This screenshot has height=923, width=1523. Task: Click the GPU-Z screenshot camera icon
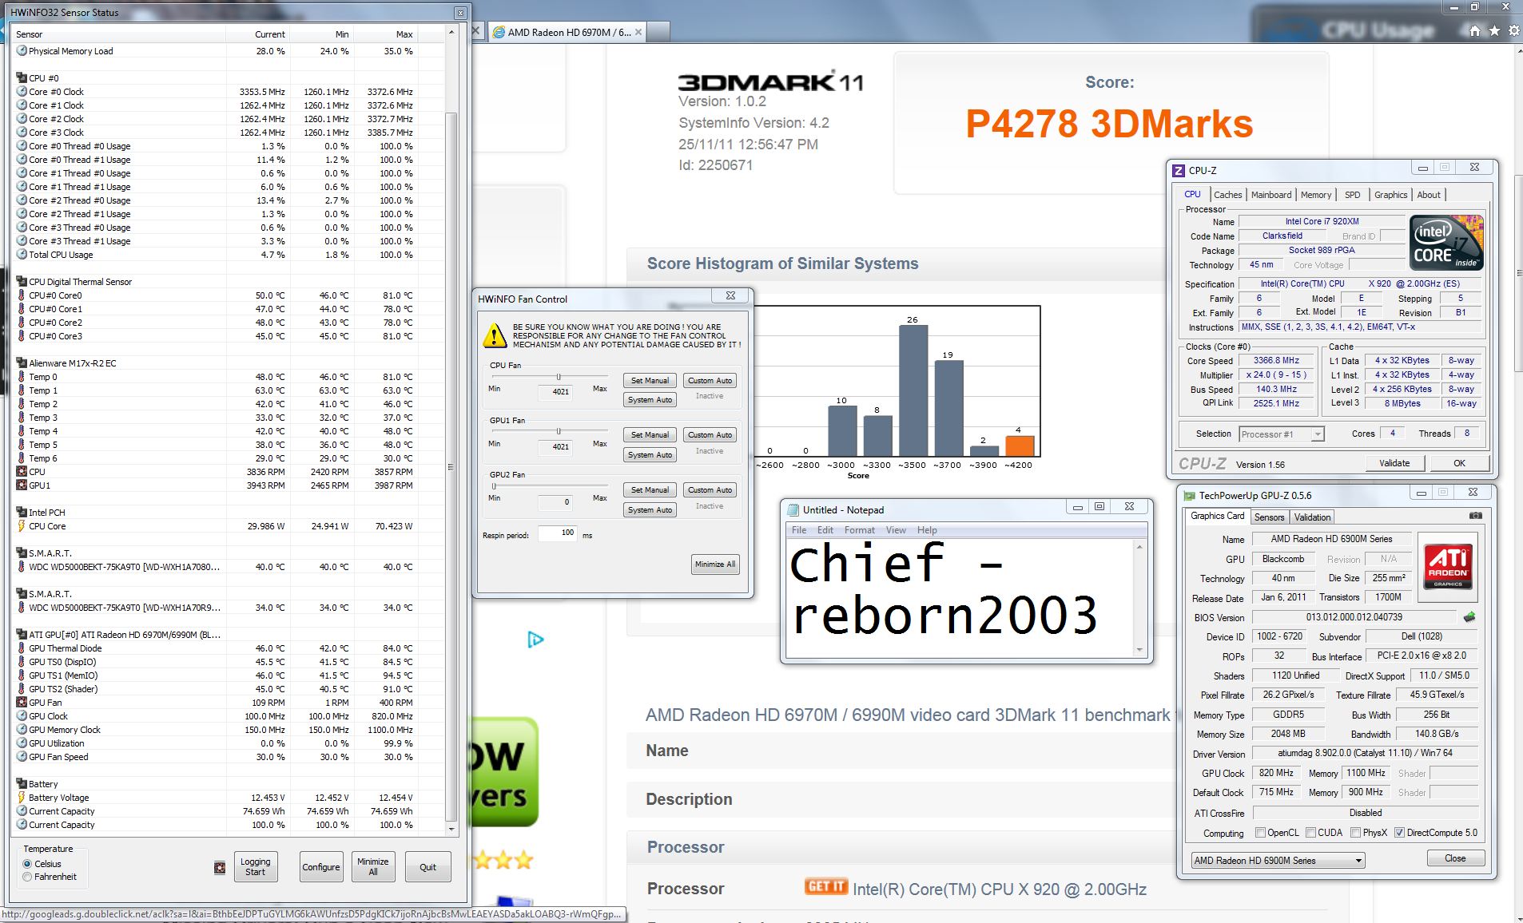(x=1475, y=516)
